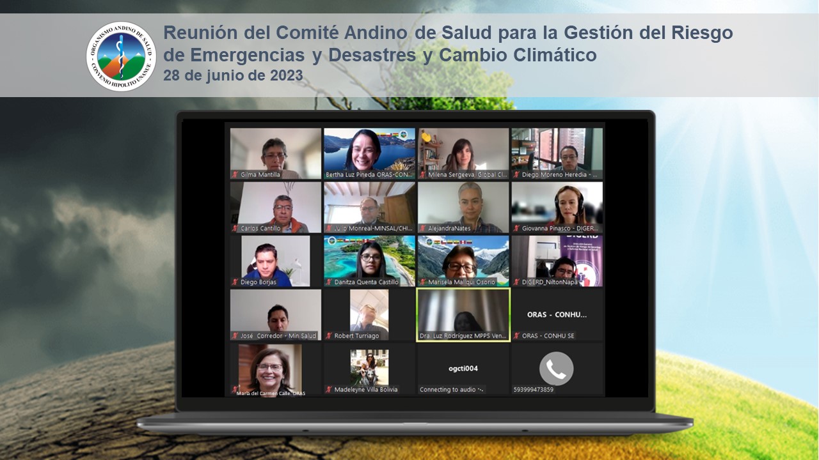Click the Organismo Andino de Salud logo
The image size is (819, 460).
(121, 56)
